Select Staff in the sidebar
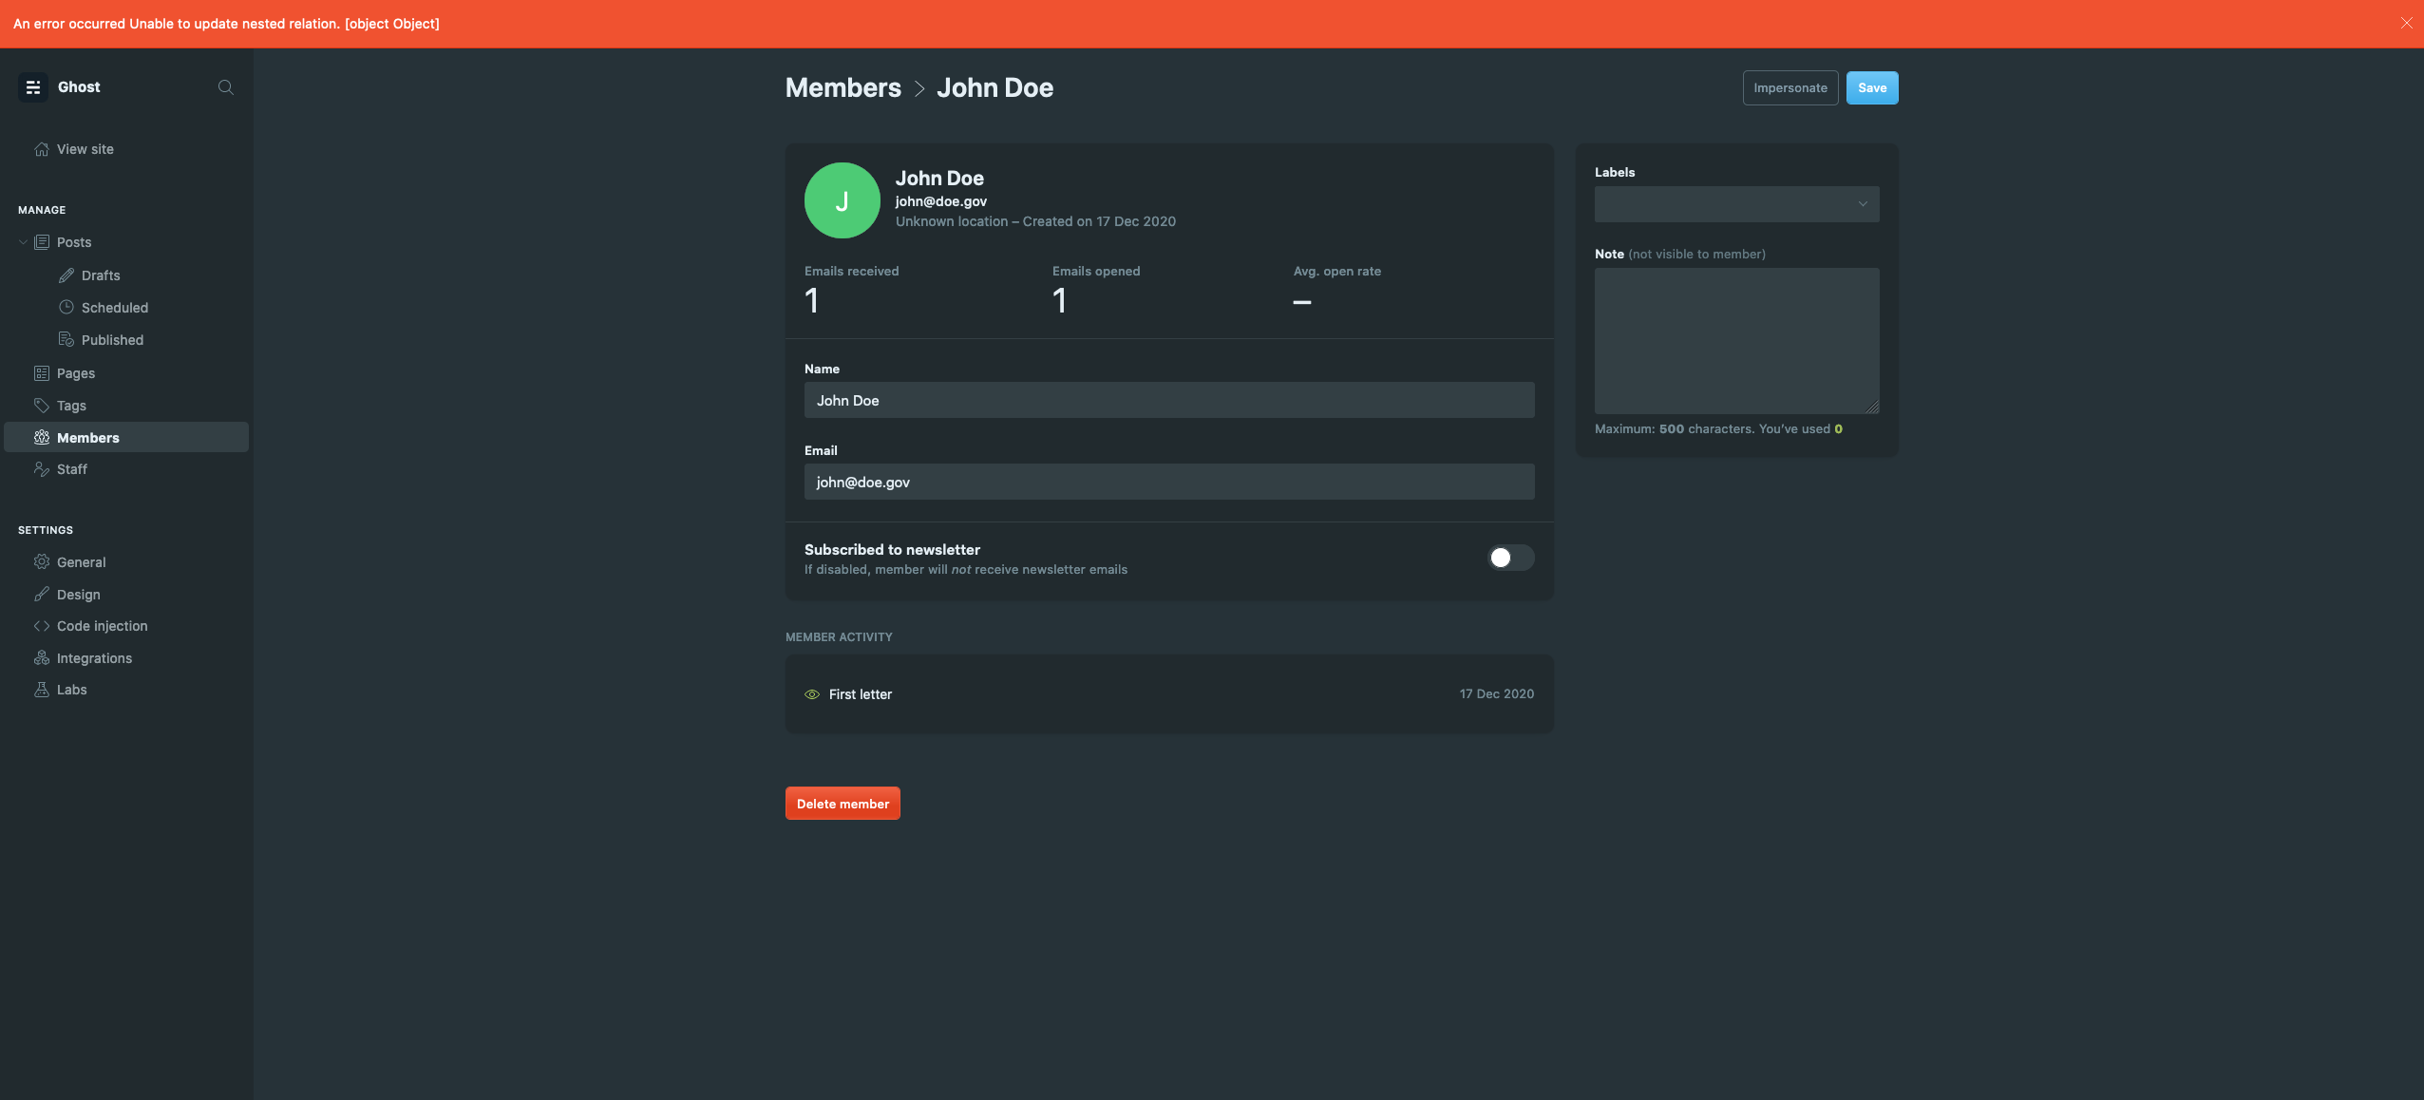The height and width of the screenshot is (1100, 2424). (71, 468)
